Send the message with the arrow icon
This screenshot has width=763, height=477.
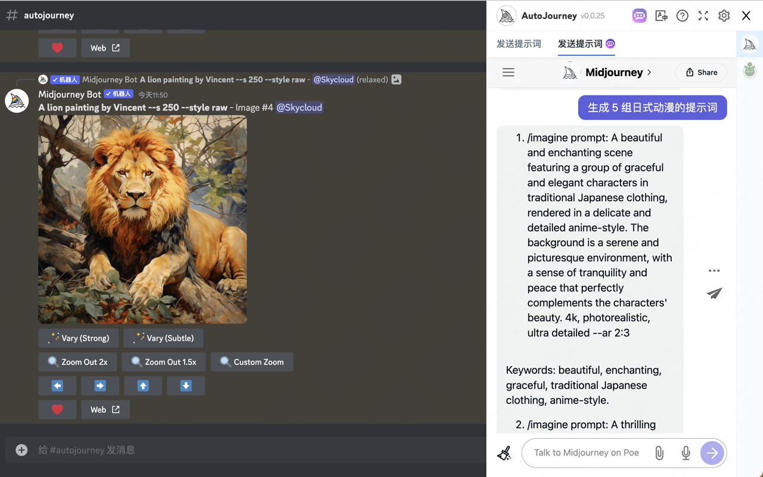712,453
